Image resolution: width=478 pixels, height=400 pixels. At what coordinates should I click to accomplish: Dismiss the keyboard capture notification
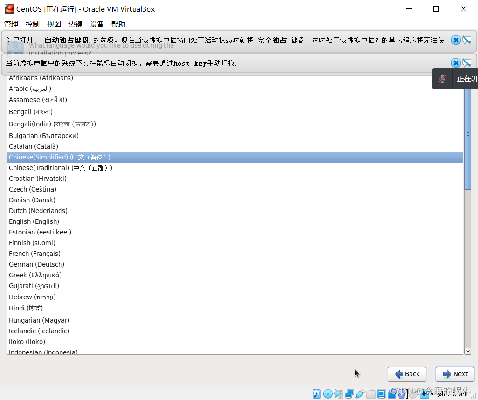(456, 40)
